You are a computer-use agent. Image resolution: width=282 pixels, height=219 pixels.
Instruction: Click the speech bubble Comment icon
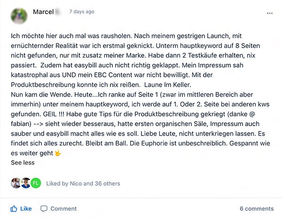(x=44, y=209)
